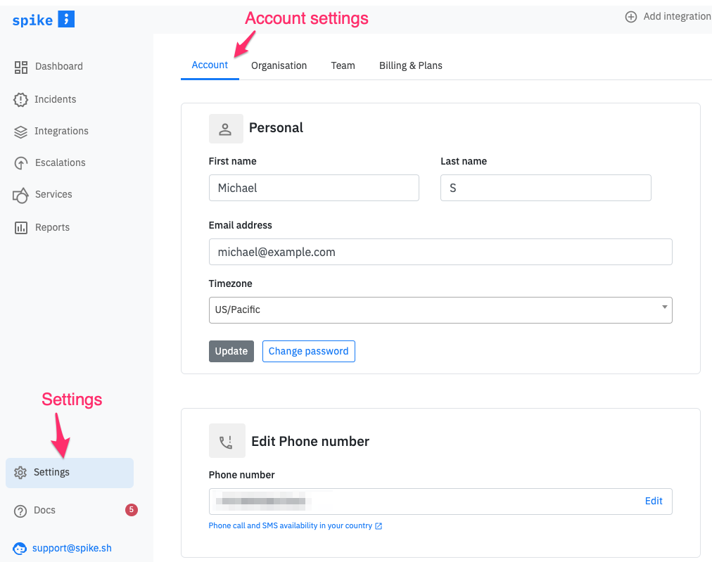Switch to the Organisation tab
The height and width of the screenshot is (562, 712).
click(x=279, y=65)
